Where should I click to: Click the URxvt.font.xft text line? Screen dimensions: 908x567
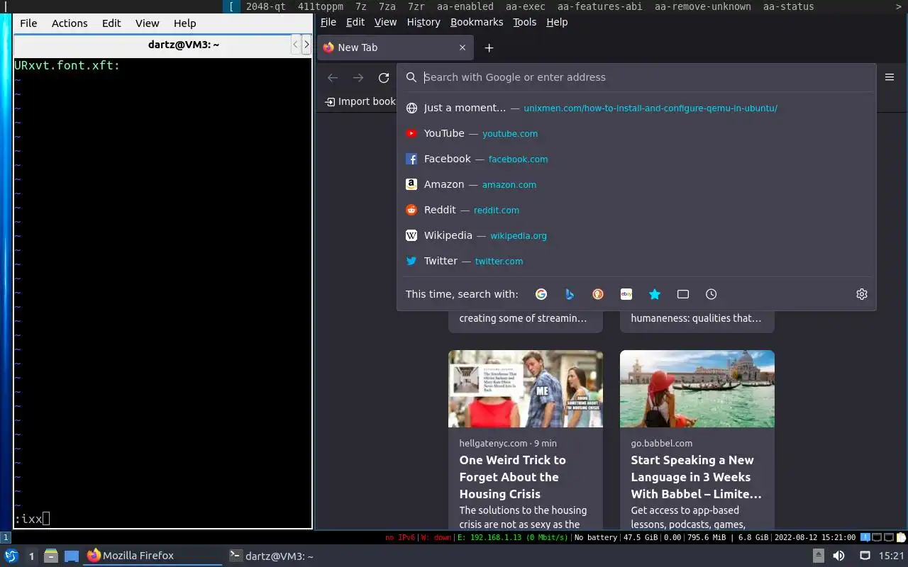(x=67, y=65)
